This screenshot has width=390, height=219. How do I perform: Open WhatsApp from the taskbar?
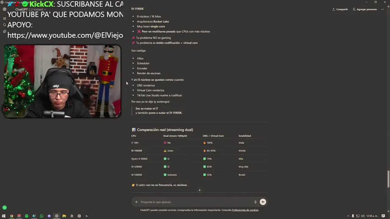click(x=41, y=216)
